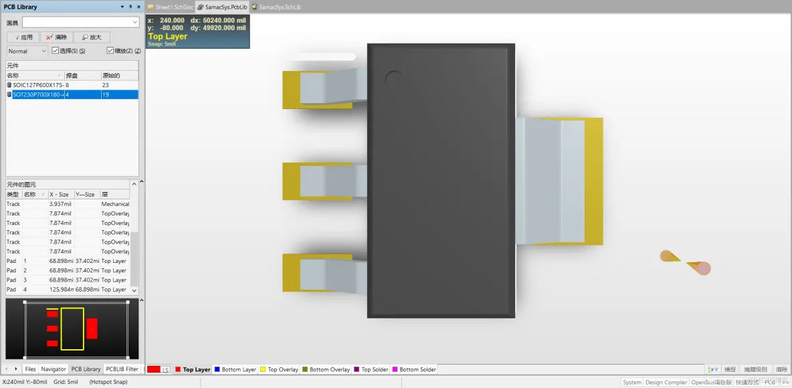Open the Normal mode dropdown
The image size is (792, 388).
[x=27, y=51]
